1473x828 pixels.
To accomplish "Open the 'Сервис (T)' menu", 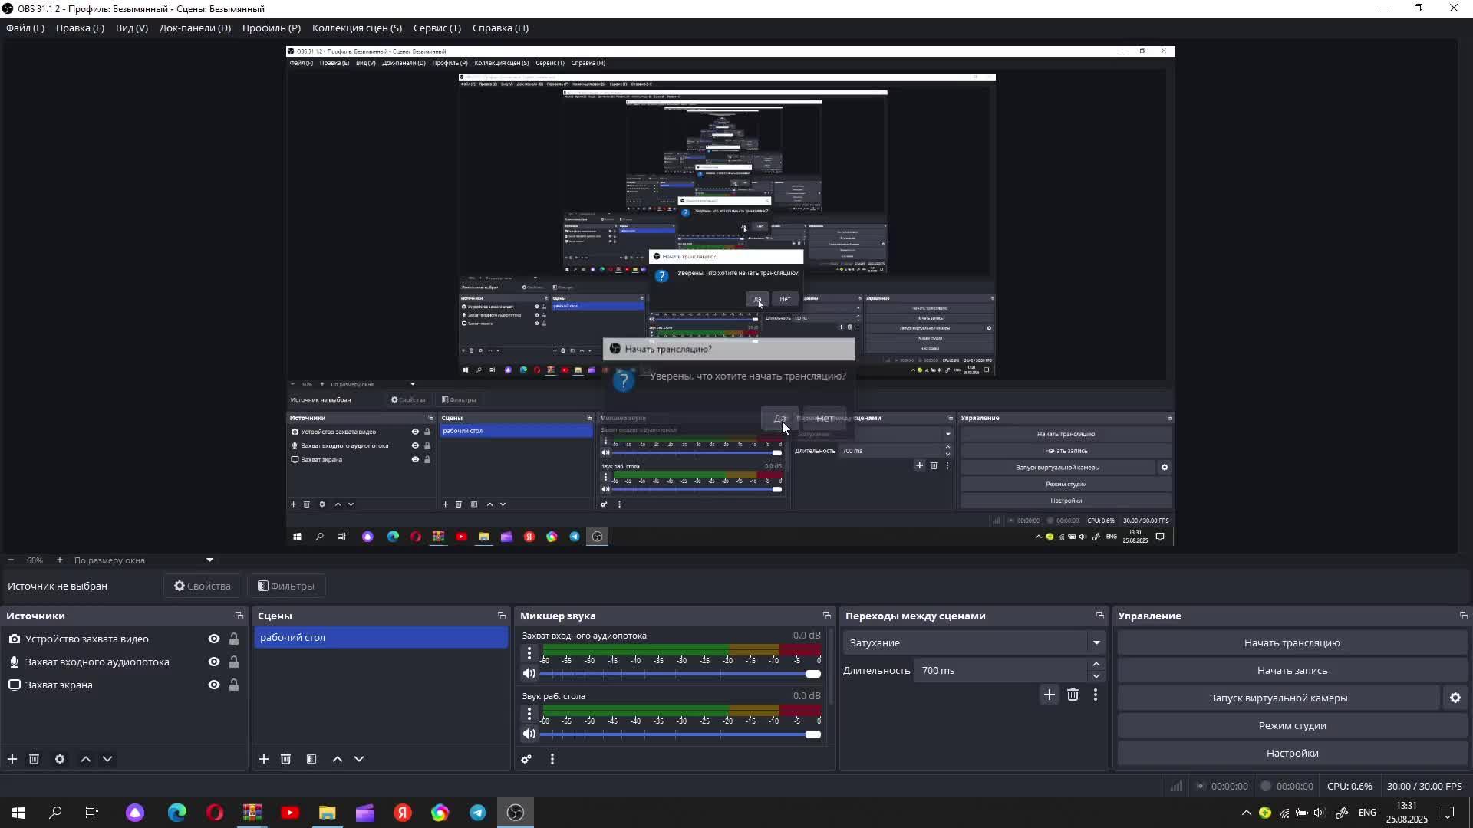I will [x=437, y=28].
